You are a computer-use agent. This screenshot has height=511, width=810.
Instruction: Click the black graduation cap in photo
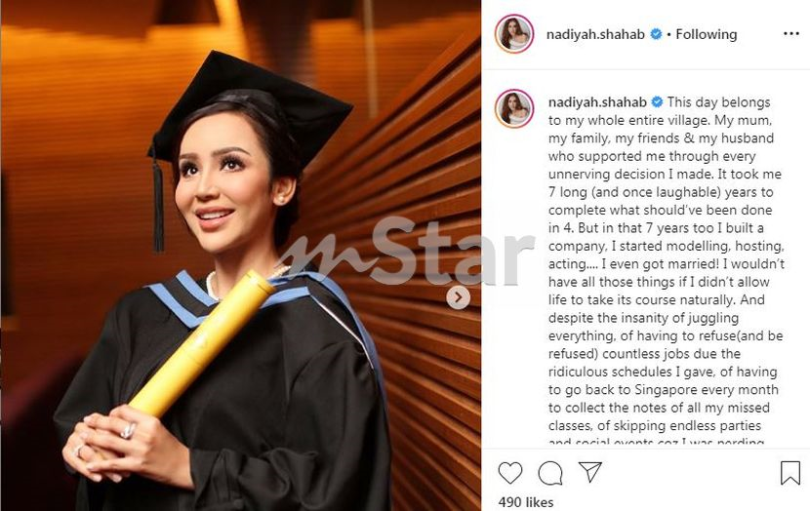point(252,108)
